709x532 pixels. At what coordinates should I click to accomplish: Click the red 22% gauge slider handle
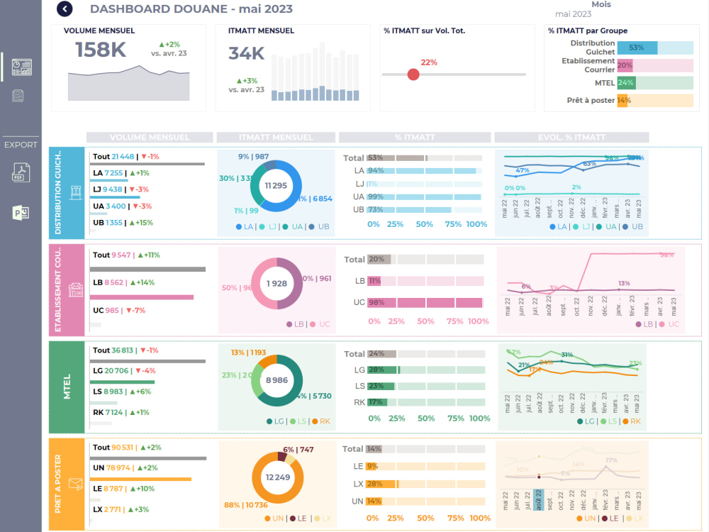pyautogui.click(x=413, y=74)
